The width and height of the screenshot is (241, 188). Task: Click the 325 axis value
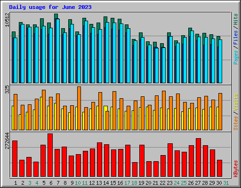[7, 90]
